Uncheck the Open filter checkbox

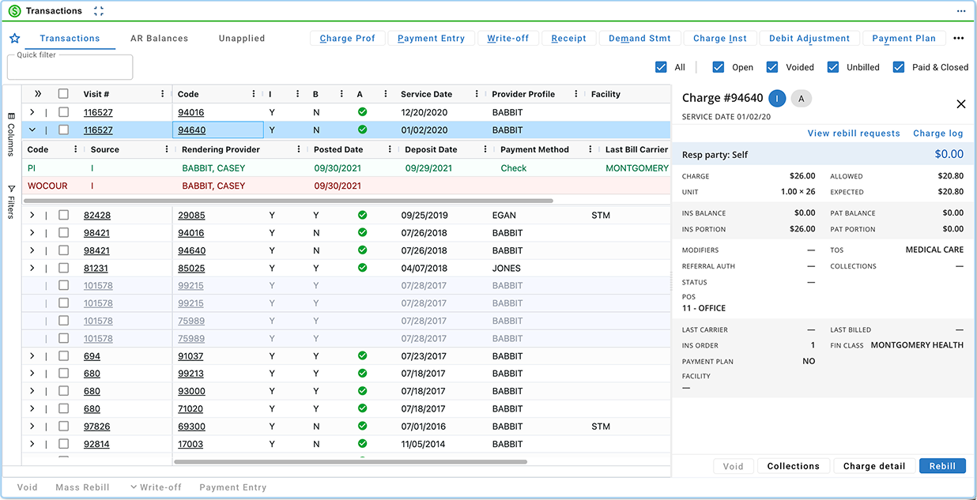point(719,67)
